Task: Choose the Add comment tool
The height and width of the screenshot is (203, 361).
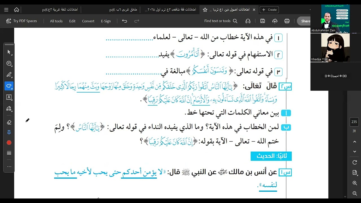Action: pos(9,63)
